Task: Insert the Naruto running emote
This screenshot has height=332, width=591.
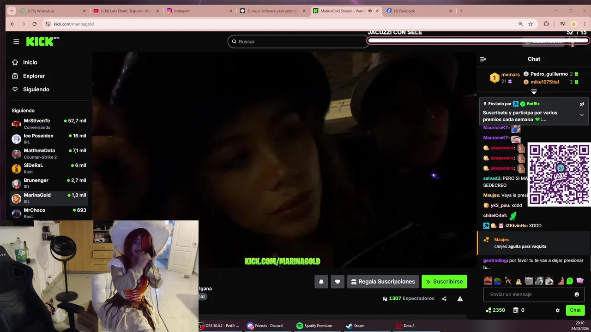Action: (x=508, y=281)
